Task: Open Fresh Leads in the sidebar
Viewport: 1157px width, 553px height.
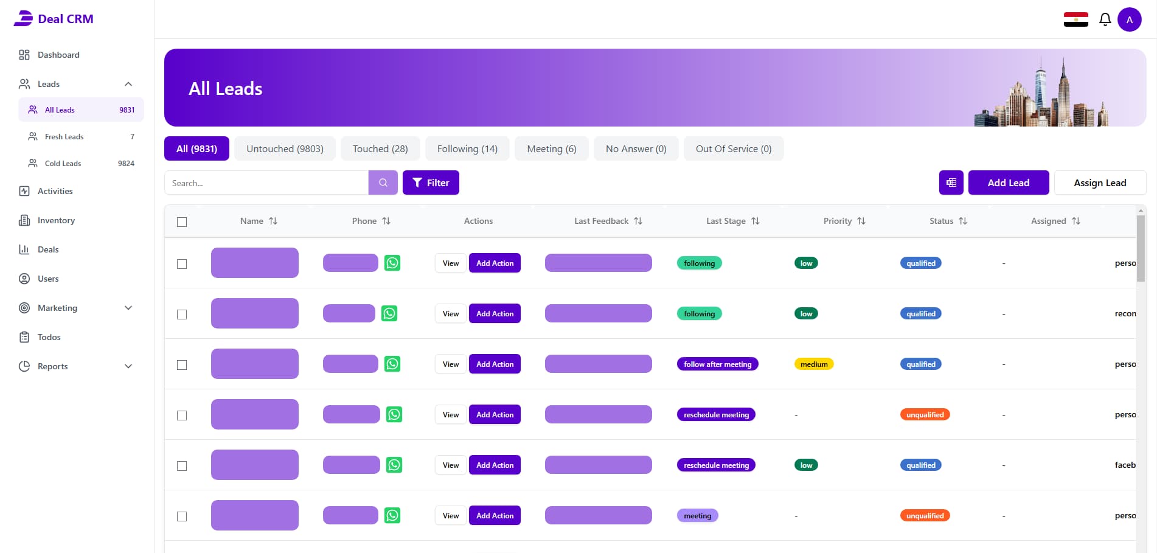Action: (81, 136)
